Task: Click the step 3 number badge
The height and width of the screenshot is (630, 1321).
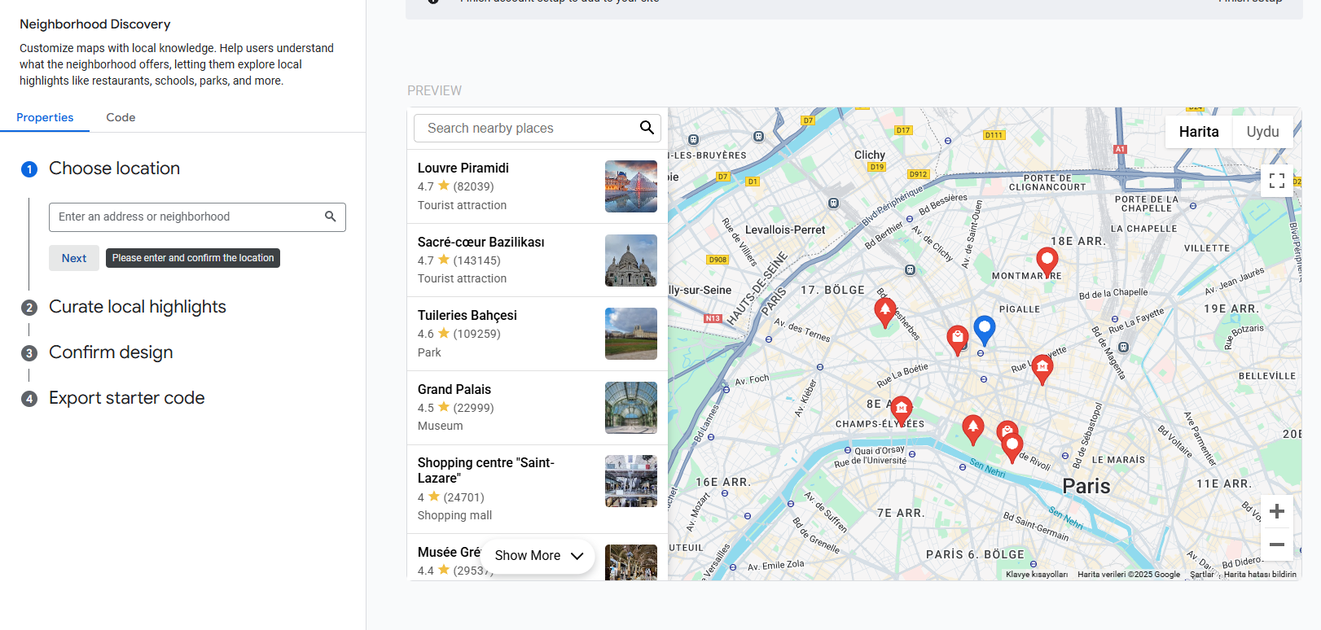Action: [x=29, y=353]
